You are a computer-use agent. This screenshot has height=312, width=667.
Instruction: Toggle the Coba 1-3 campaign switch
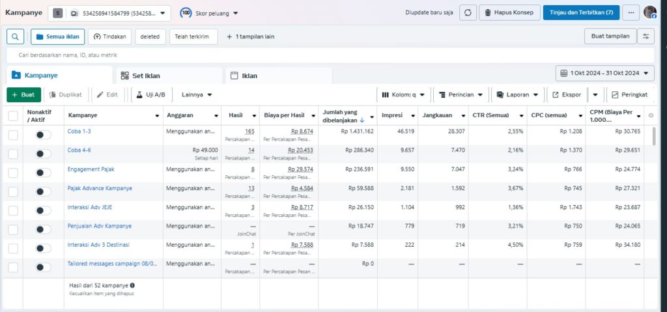click(x=43, y=135)
